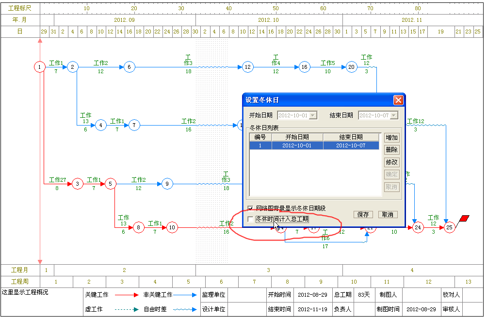Screen dimensions: 487x319
Task: Click 自由时差 legend entry
Action: 155,309
